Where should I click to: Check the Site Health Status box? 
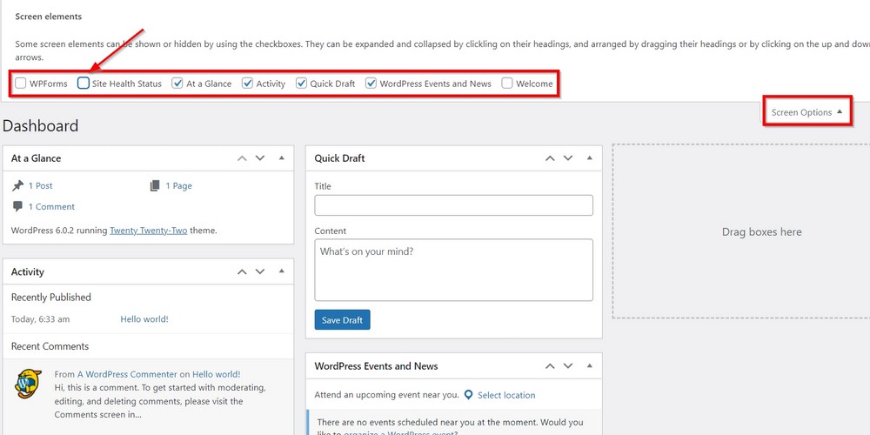(84, 84)
